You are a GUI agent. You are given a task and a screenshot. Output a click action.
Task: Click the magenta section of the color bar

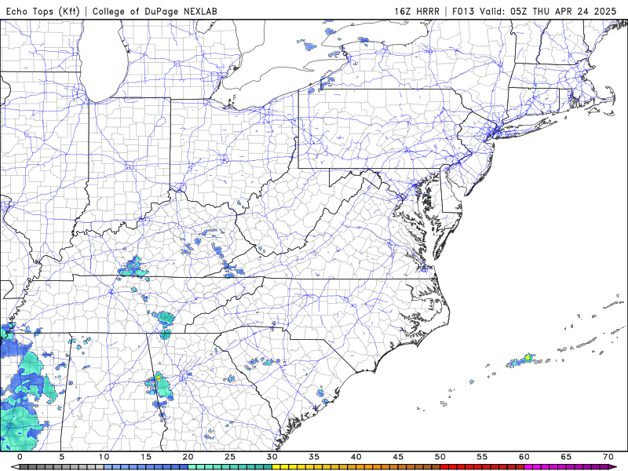click(566, 467)
